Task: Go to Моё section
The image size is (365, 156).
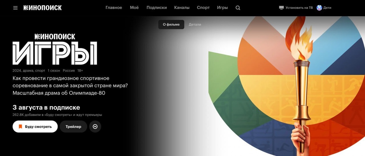Action: pyautogui.click(x=134, y=8)
